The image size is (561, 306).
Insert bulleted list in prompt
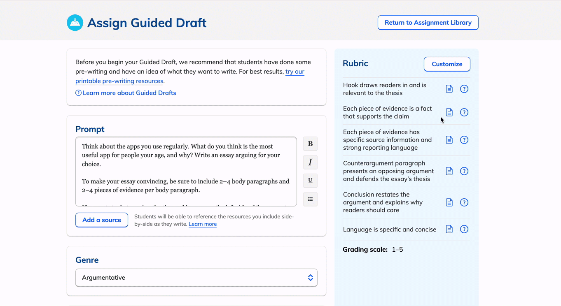(310, 199)
